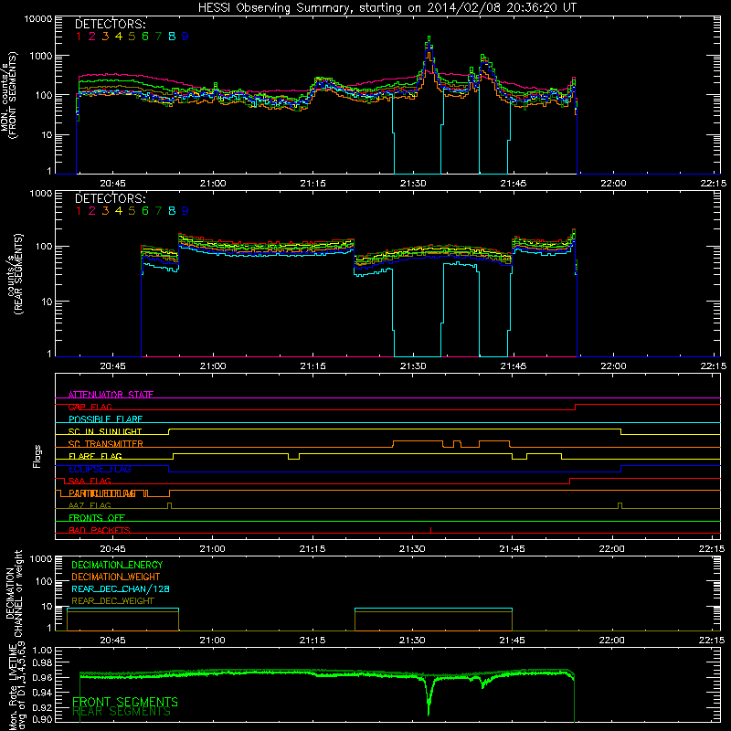Click the BAD PACKETS flag label
This screenshot has height=731, width=731.
click(100, 530)
